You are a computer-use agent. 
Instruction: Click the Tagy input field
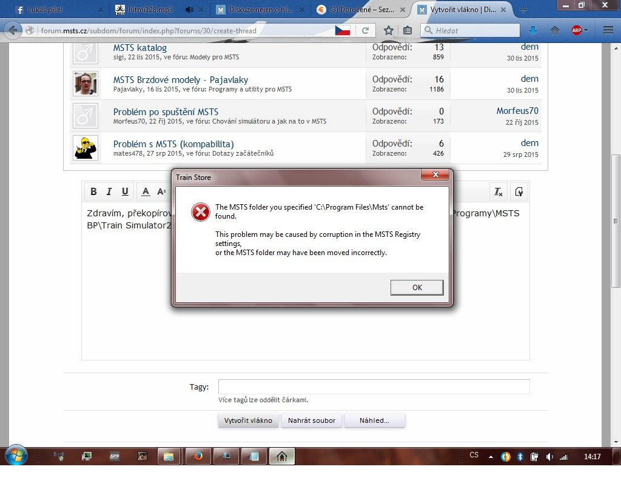pos(374,387)
